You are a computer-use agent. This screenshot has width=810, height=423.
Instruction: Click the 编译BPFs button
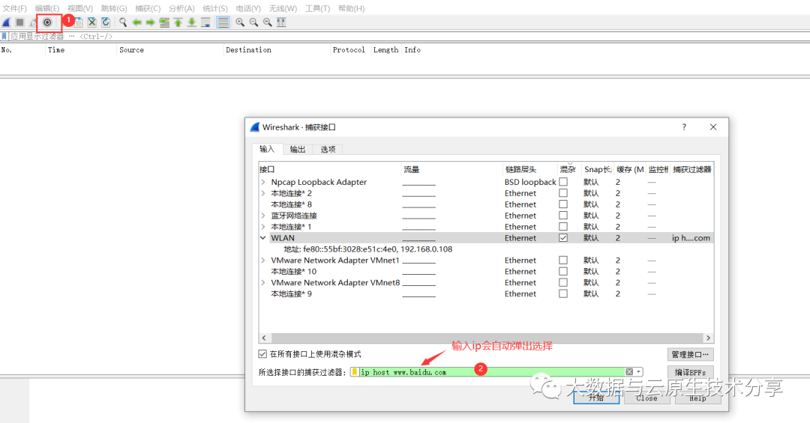click(690, 372)
